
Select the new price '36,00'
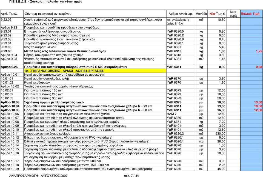click(221, 141)
